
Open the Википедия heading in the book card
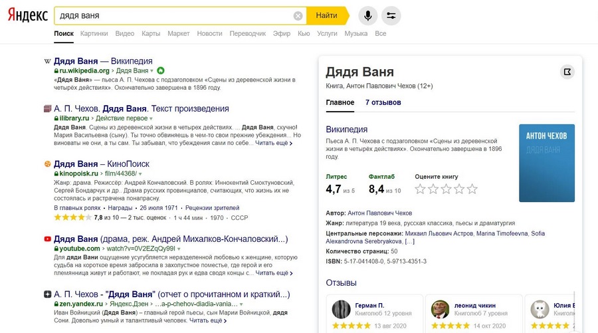(346, 130)
